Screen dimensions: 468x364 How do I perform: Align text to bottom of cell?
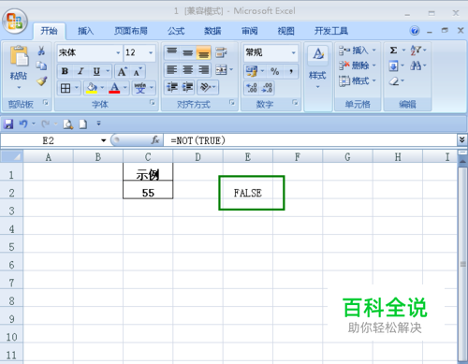[203, 52]
